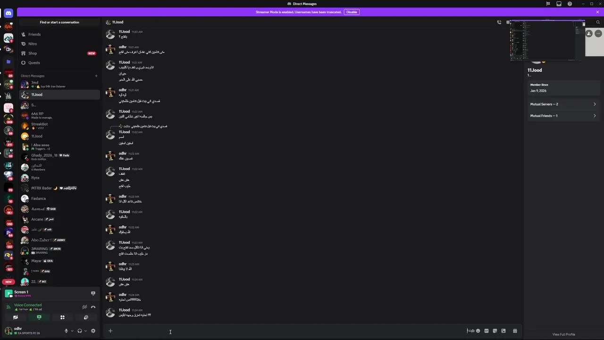The height and width of the screenshot is (340, 604).
Task: Toggle noise suppression in voice panel
Action: (x=84, y=307)
